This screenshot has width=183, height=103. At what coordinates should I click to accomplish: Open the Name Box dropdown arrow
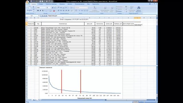tap(39, 16)
